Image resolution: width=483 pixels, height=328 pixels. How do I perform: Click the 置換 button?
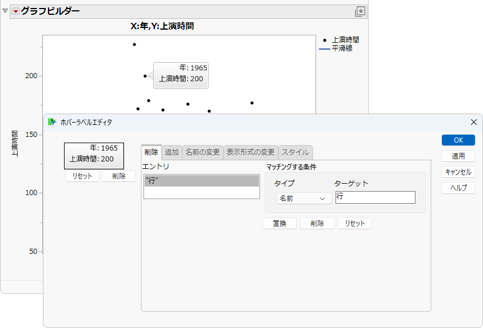[x=280, y=224]
